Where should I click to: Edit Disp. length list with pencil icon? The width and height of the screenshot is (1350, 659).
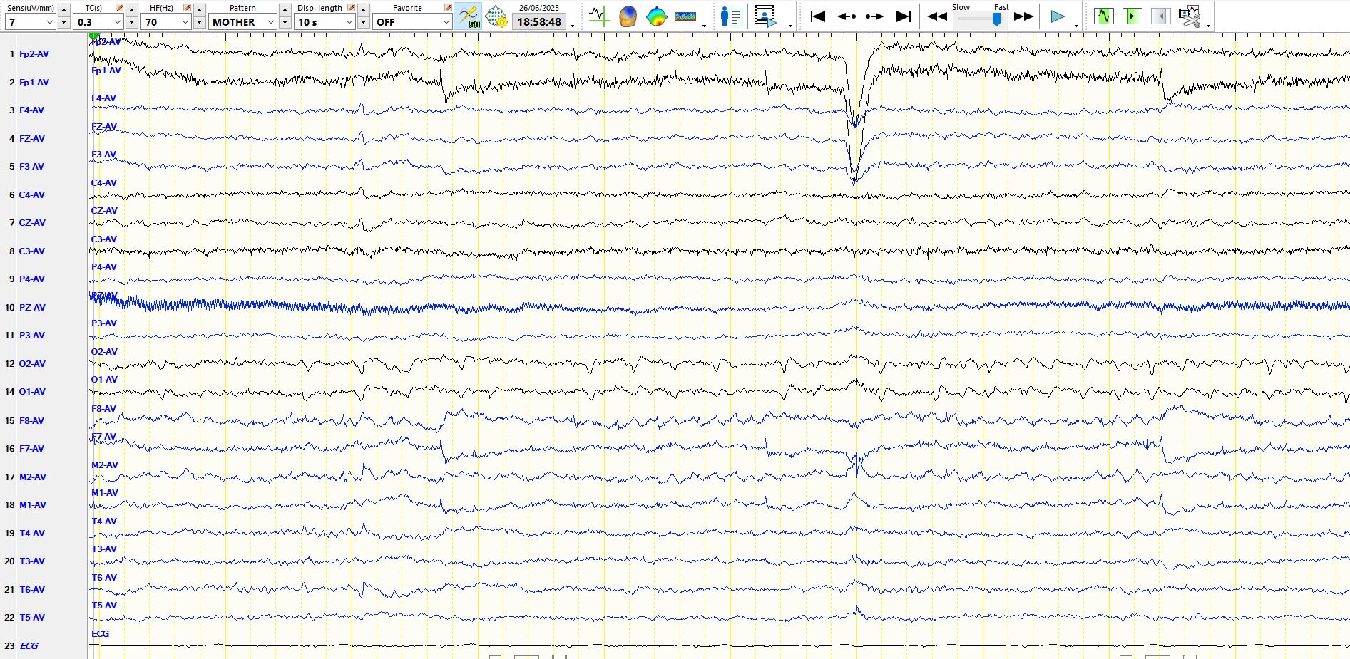coord(351,8)
